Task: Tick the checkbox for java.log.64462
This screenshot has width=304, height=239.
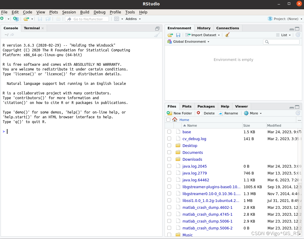Action: pos(169,180)
